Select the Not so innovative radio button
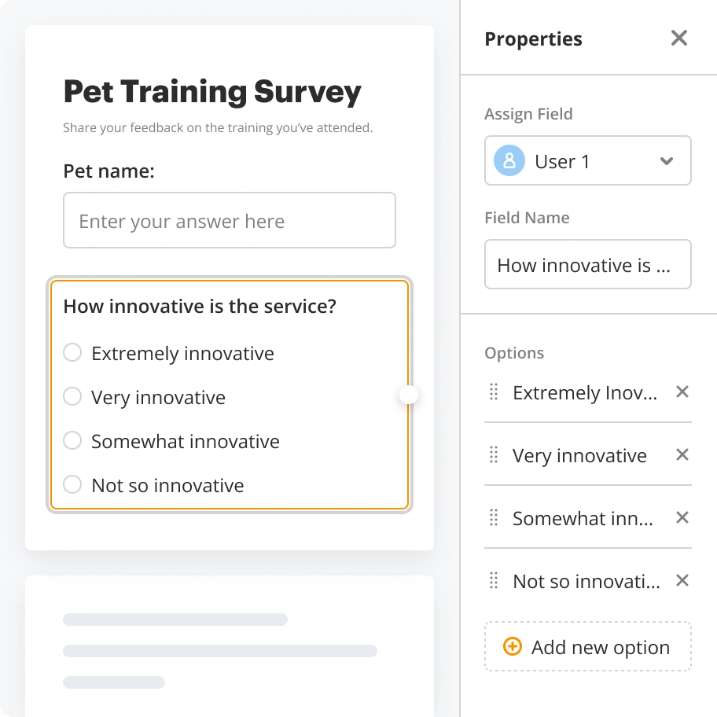Image resolution: width=717 pixels, height=717 pixels. (72, 484)
